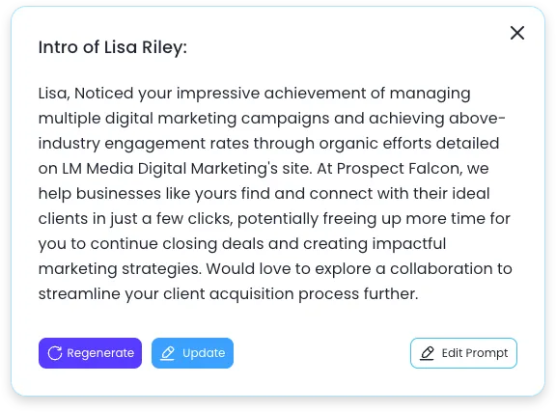556x412 pixels.
Task: Click the Regenerate button
Action: point(90,353)
